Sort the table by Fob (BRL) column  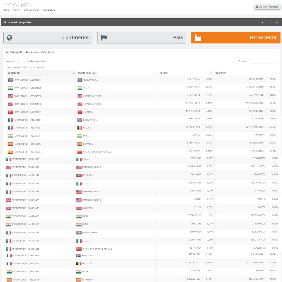click(211, 73)
